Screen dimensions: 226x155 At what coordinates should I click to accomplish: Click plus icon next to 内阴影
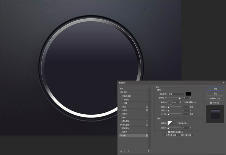(147, 110)
